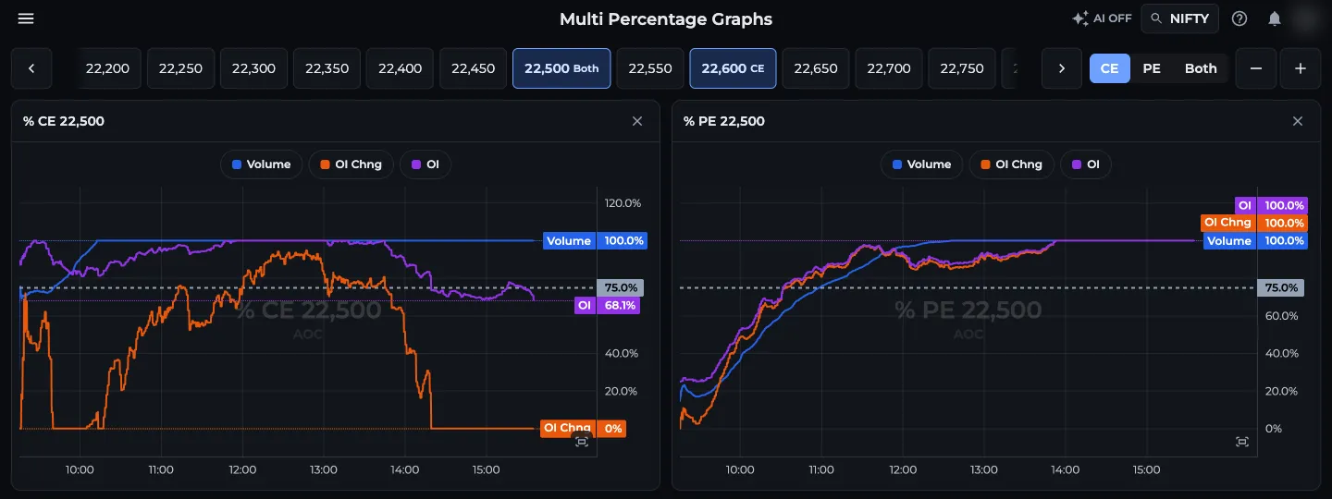
Task: Open the NIFTY symbol search
Action: 1180,18
